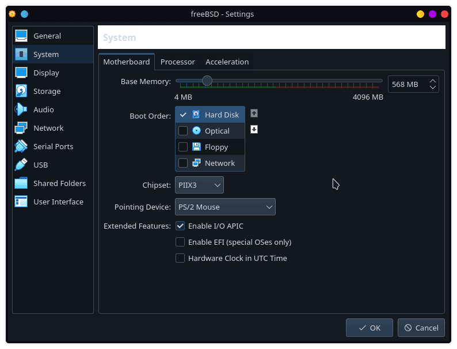Switch to the Processor tab
Image resolution: width=457 pixels, height=349 pixels.
point(177,62)
